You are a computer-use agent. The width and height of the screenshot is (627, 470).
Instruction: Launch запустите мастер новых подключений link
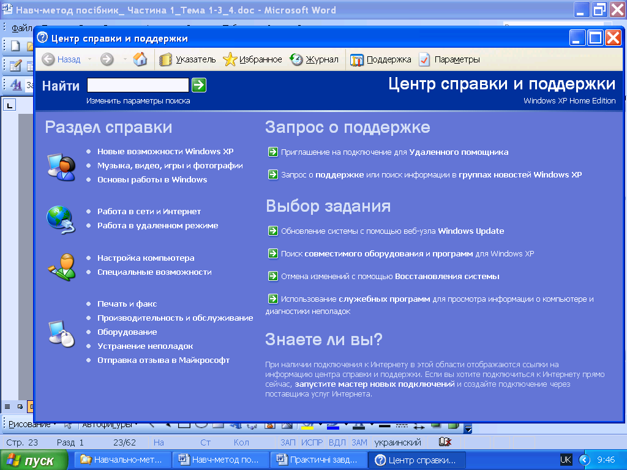[375, 384]
